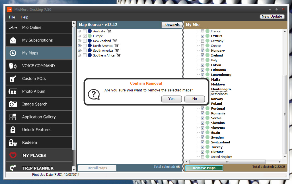Click the question mark icon in the dialog
Screen dimensions: 292x184
pyautogui.click(x=94, y=95)
